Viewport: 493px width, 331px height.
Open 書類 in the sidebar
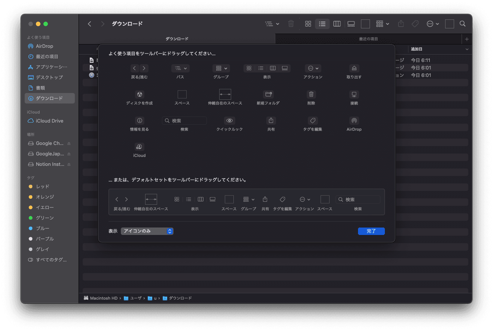coord(50,88)
